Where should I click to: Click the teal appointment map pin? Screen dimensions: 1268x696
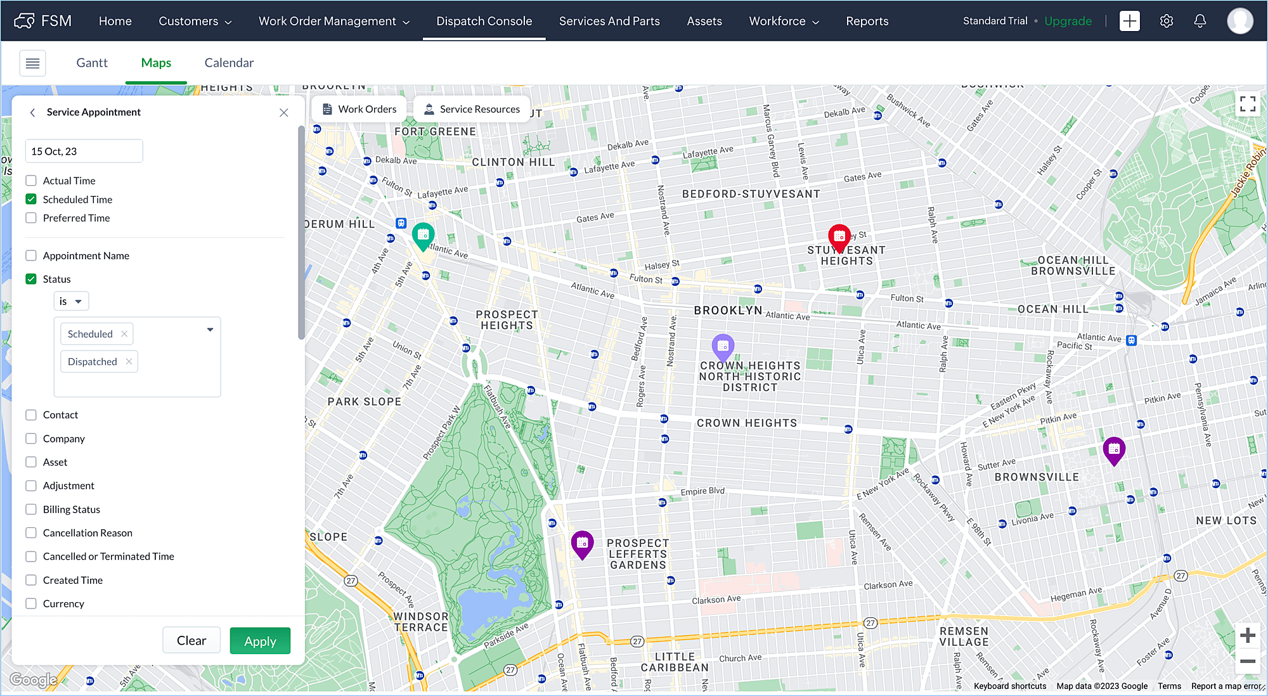423,235
